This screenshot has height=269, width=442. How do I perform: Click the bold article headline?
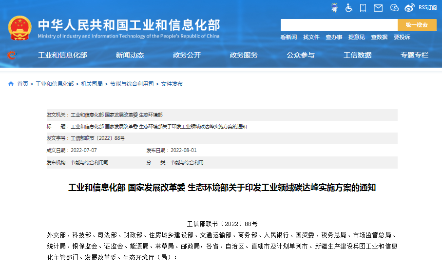point(222,188)
